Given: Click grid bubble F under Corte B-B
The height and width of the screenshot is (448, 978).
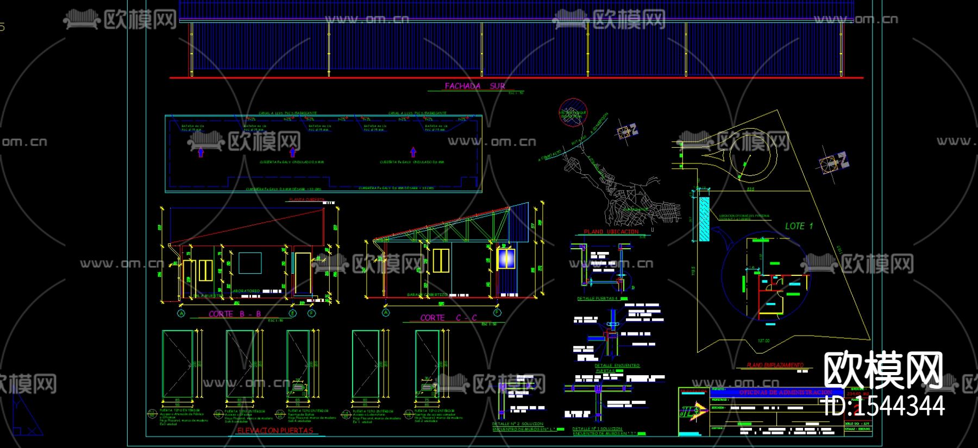Looking at the screenshot, I should (311, 313).
